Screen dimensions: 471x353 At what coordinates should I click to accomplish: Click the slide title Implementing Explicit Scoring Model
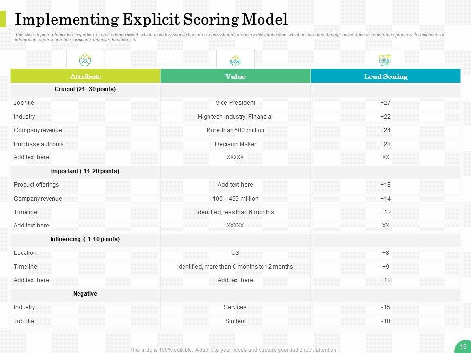point(151,19)
